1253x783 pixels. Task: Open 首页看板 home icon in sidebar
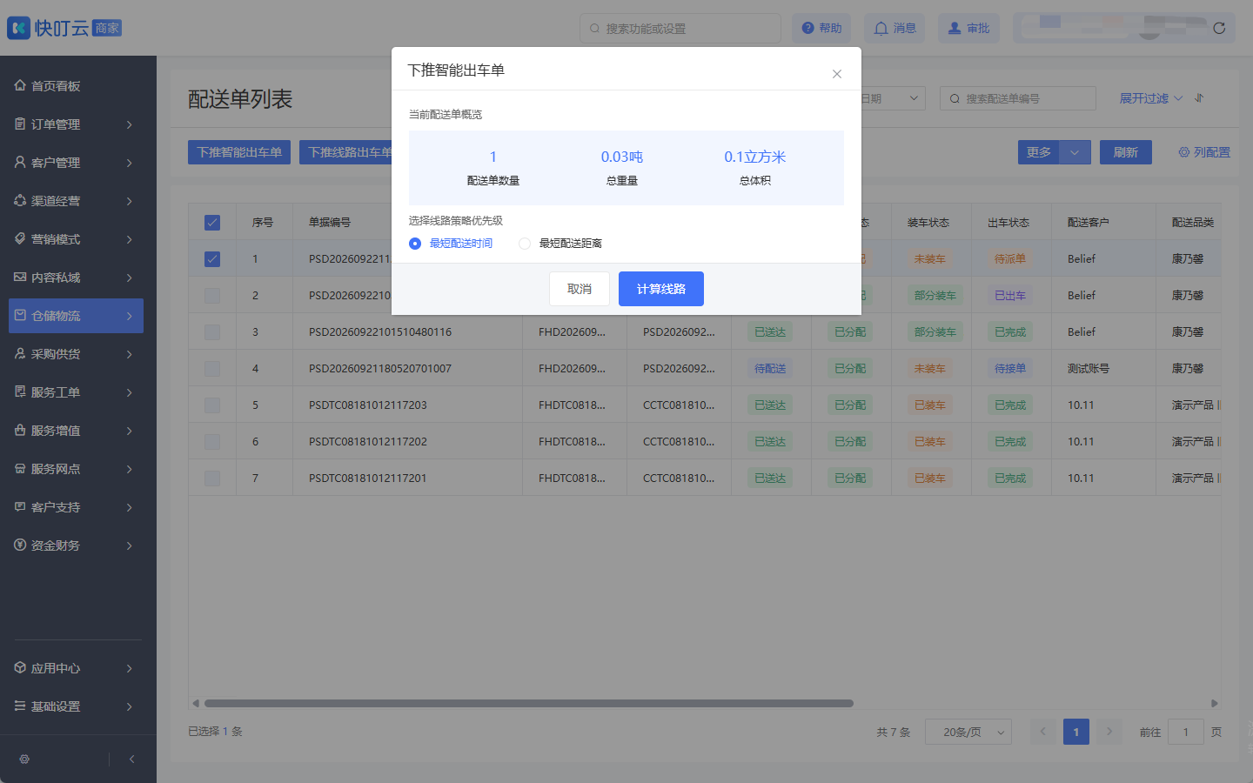click(20, 85)
